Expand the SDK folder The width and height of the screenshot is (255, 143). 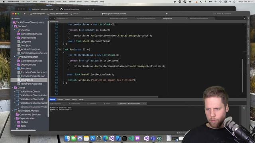[16, 126]
